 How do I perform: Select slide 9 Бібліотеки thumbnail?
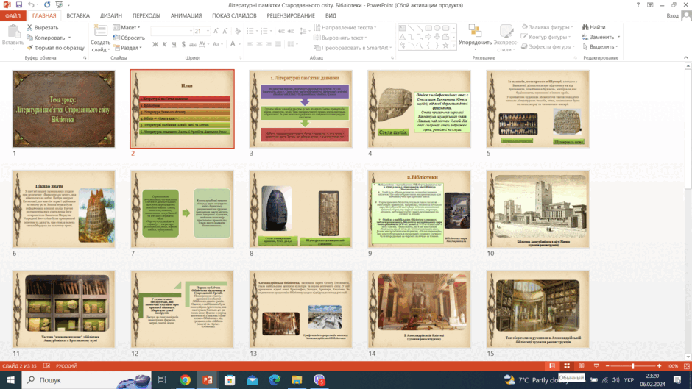coord(420,209)
